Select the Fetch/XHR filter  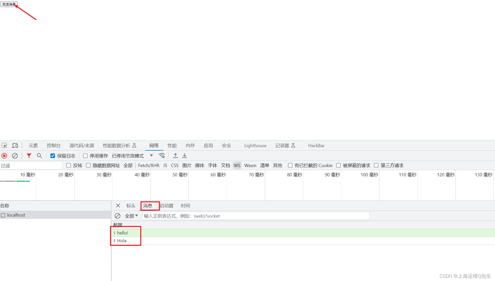click(149, 165)
